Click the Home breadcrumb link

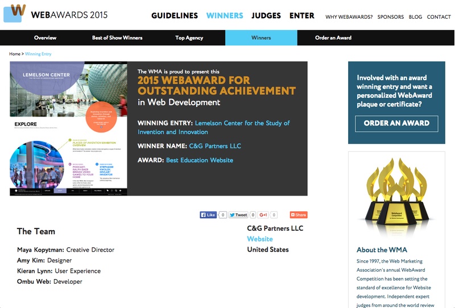click(15, 54)
